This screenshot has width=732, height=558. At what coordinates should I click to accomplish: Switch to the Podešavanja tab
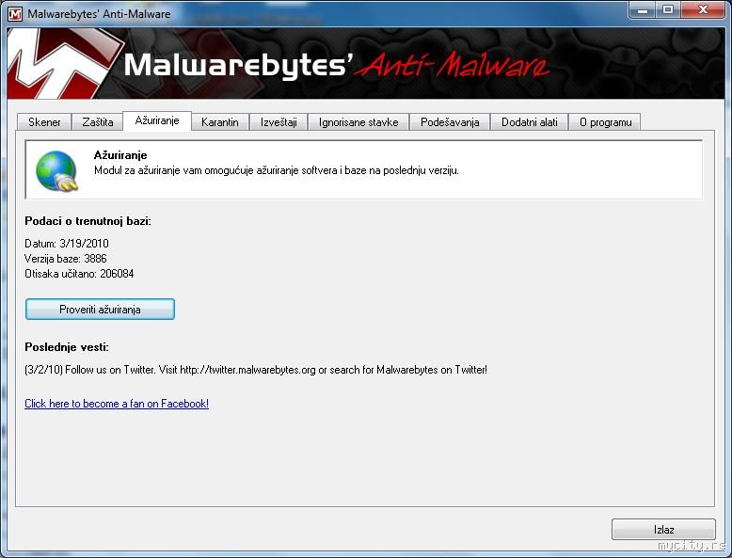coord(450,122)
